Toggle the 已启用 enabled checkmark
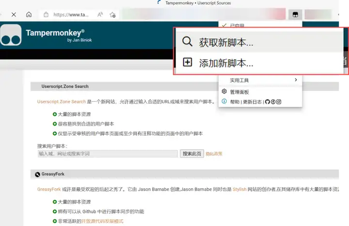 click(224, 25)
